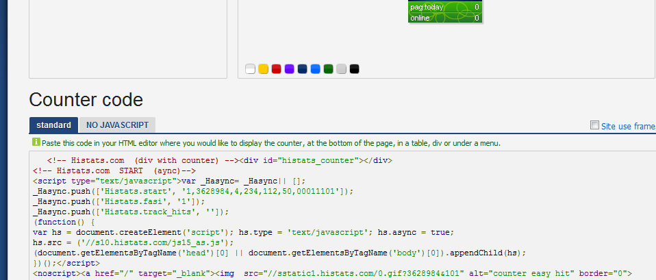This screenshot has width=656, height=280.
Task: Click the 'var hs = document.createElement' line
Action: click(243, 232)
